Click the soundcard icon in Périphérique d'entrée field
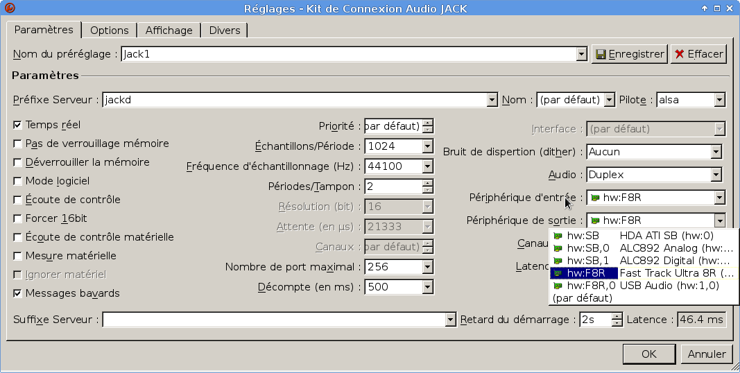The width and height of the screenshot is (740, 373). [595, 198]
